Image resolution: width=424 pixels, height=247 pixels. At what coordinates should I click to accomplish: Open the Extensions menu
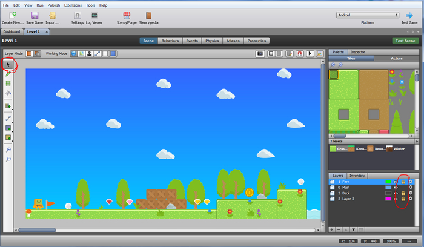[x=73, y=5]
